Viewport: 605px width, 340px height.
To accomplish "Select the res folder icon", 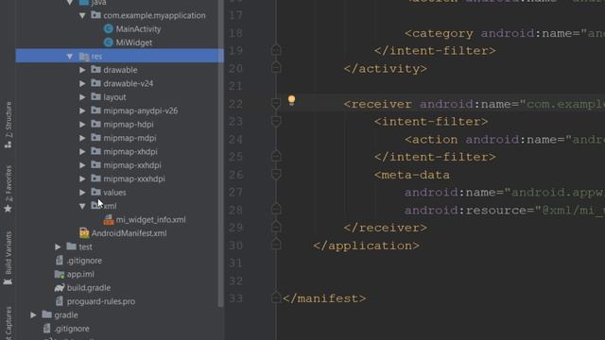I will point(84,57).
